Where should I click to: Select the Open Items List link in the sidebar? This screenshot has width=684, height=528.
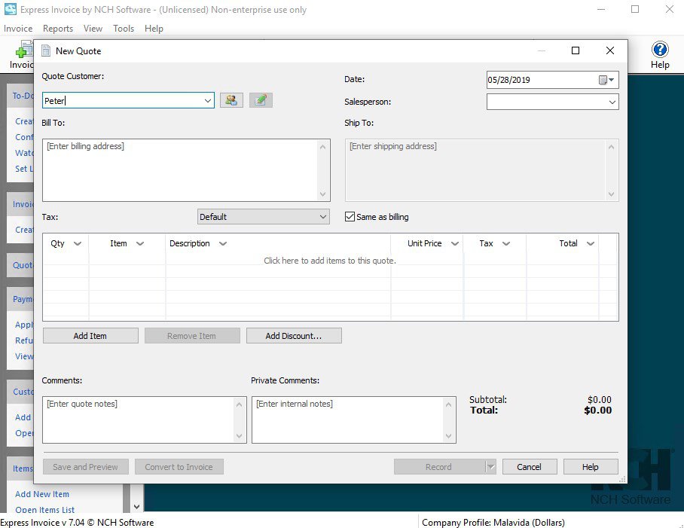44,510
